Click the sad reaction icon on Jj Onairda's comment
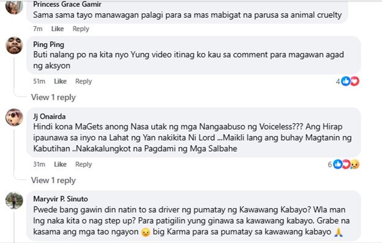 (x=355, y=164)
